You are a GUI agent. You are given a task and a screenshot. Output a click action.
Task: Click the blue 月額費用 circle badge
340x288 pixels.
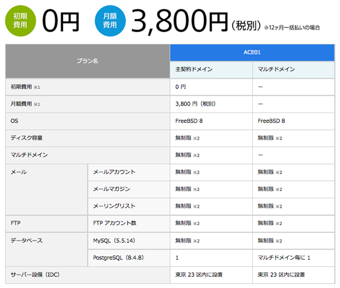tap(110, 21)
